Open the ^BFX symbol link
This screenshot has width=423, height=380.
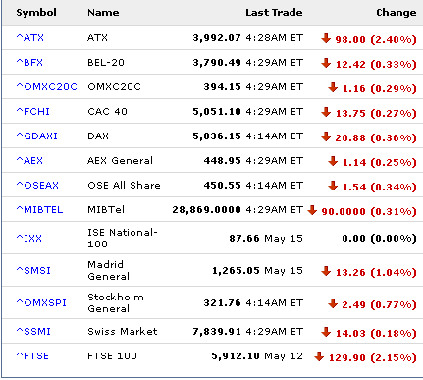(29, 63)
